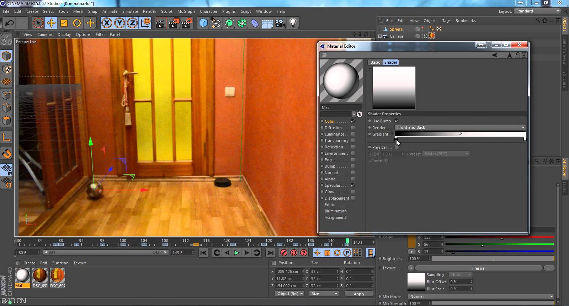Toggle the Use Bump checkbox
Screen dimensions: 569x306
coord(397,121)
